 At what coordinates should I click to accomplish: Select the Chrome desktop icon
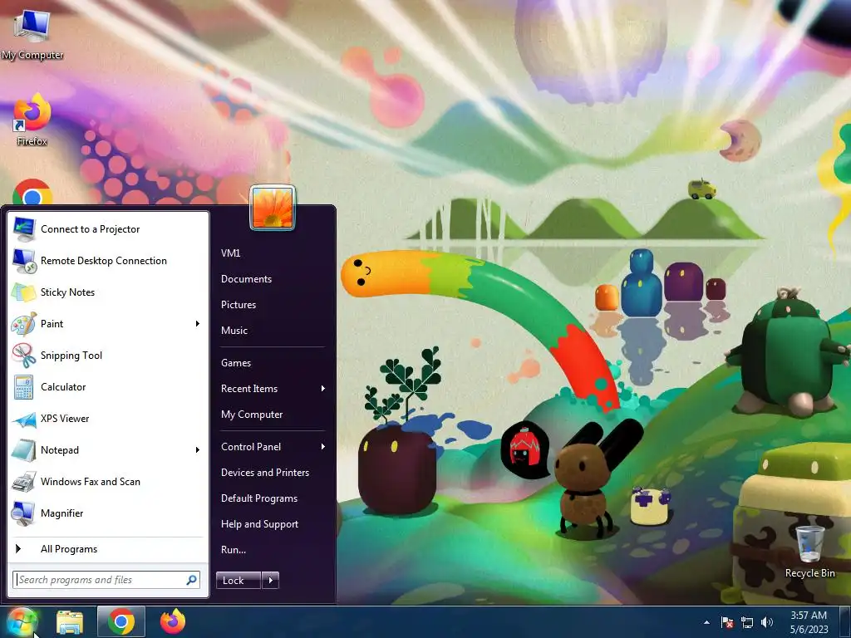(x=32, y=192)
